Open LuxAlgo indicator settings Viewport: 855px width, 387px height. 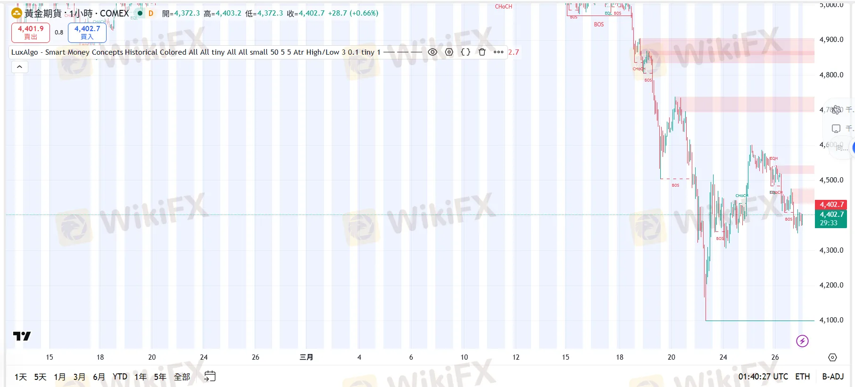coord(449,52)
